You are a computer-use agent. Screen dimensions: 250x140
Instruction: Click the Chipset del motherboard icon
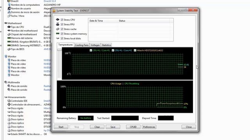click(x=9, y=34)
